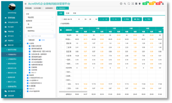Click the 管理驾驶舱 sidebar icon
Image resolution: width=172 pixels, height=103 pixels.
tap(6, 18)
